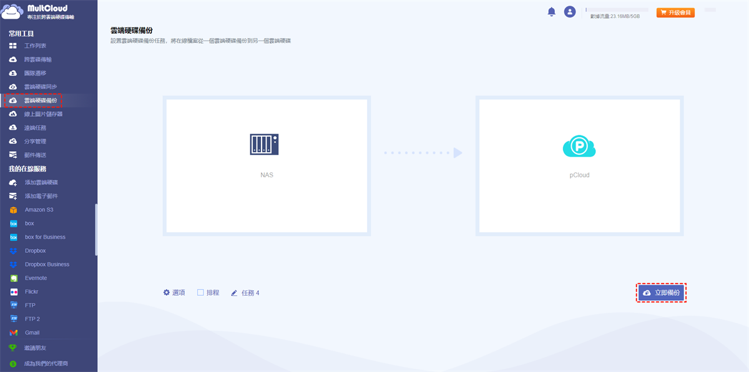Viewport: 749px width, 372px height.
Task: Click the 升級會員 upgrade button
Action: point(675,12)
